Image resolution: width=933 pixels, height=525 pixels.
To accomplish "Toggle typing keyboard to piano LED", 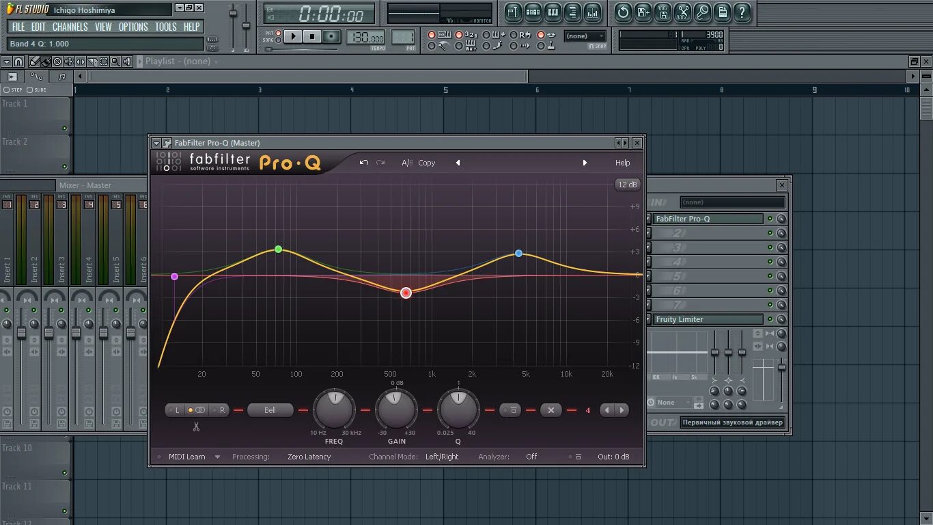I will 431,35.
